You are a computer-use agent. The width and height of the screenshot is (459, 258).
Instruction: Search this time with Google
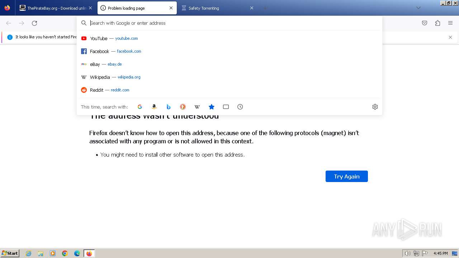[x=140, y=107]
